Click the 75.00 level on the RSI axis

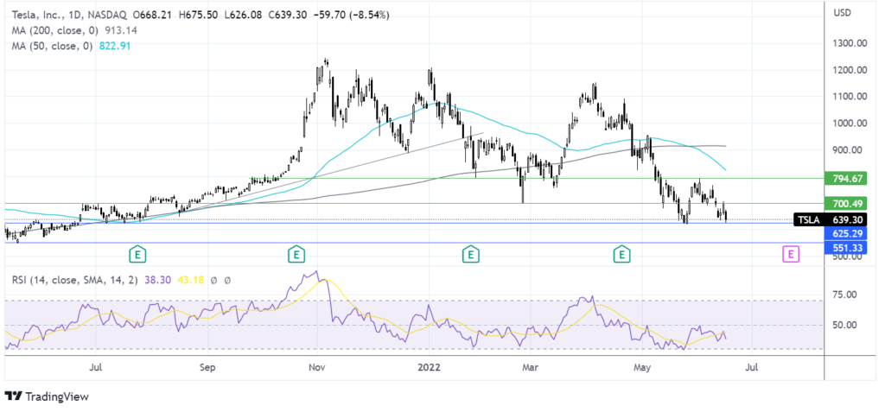pyautogui.click(x=847, y=294)
